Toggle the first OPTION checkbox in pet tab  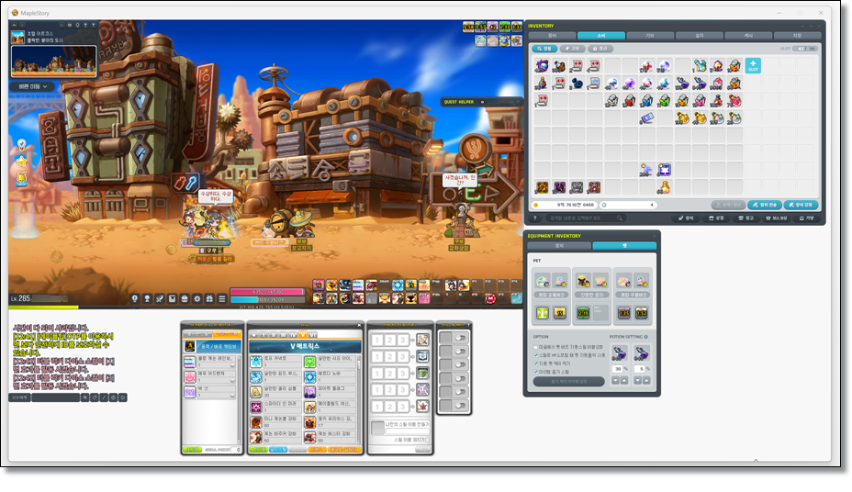(536, 347)
